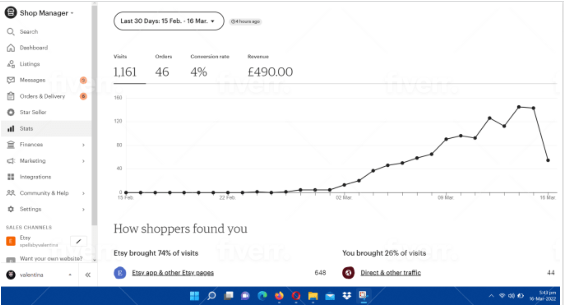This screenshot has width=564, height=305.
Task: View Star Seller status
Action: click(x=33, y=112)
